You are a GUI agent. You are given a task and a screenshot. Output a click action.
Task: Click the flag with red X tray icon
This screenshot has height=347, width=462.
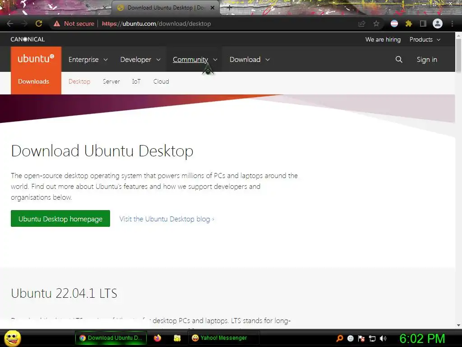tap(361, 338)
